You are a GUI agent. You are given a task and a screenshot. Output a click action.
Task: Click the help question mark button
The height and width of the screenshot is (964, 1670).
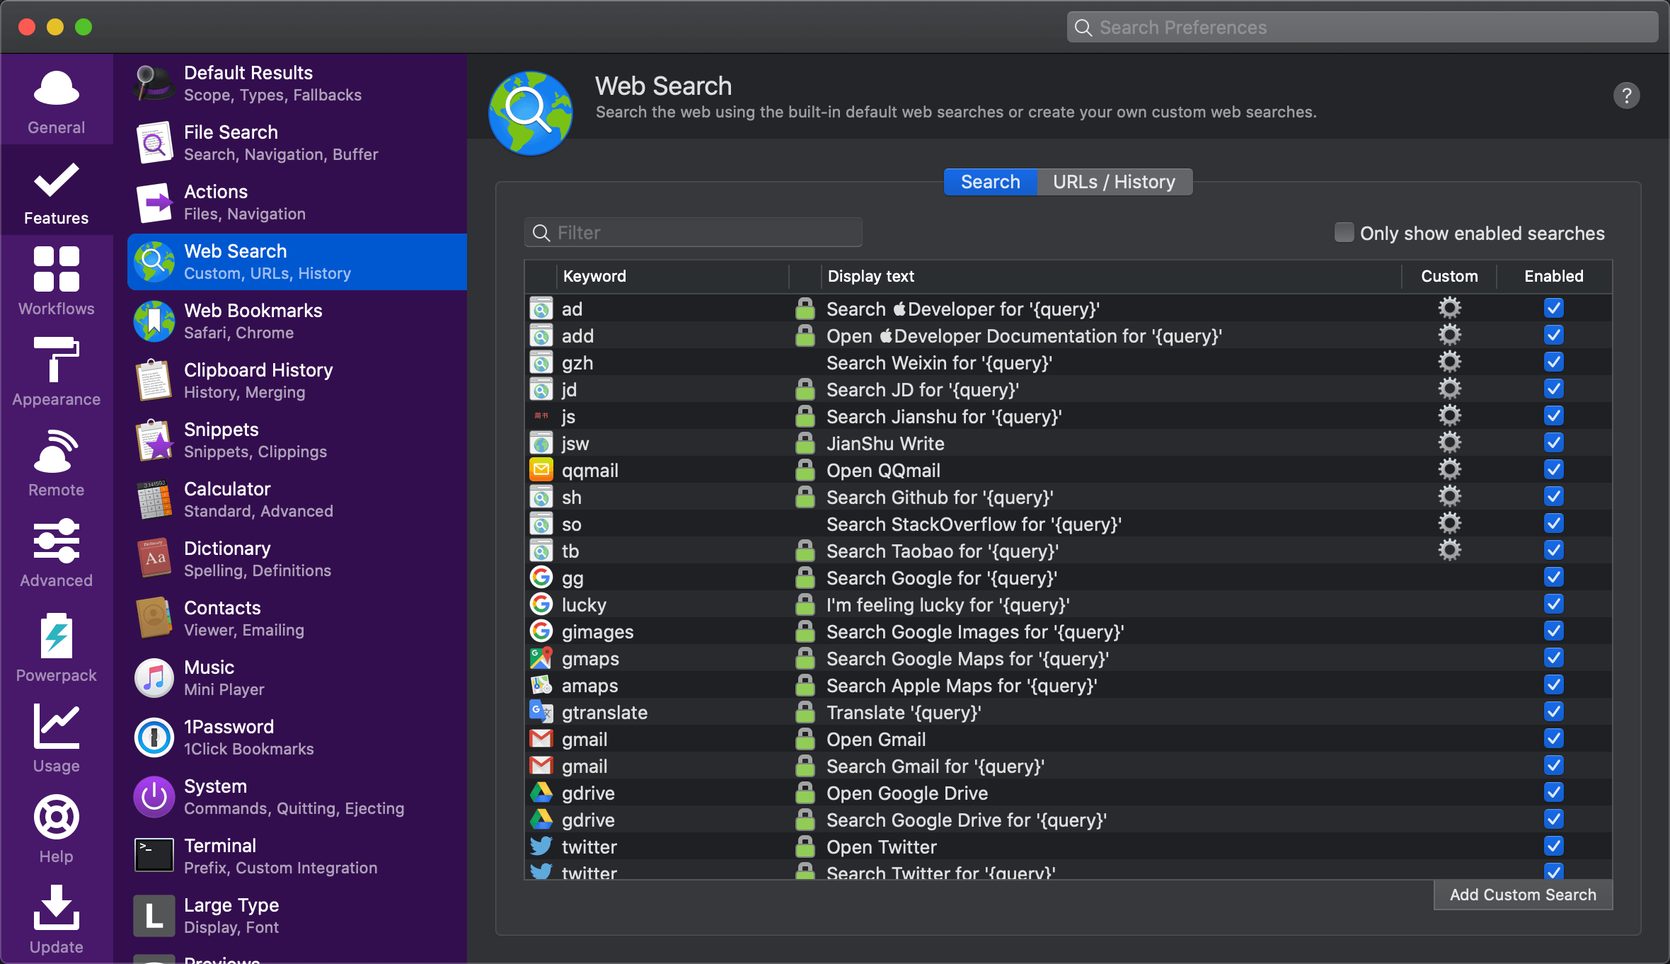1626,96
